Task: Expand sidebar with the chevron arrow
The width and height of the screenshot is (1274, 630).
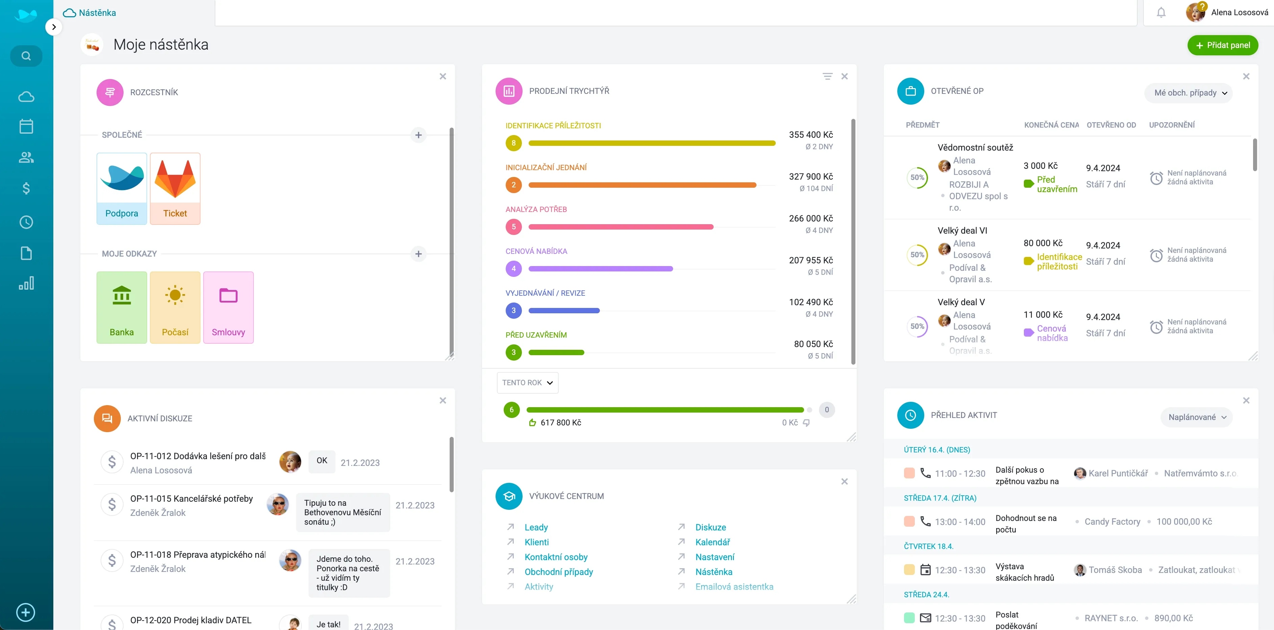Action: click(x=54, y=27)
